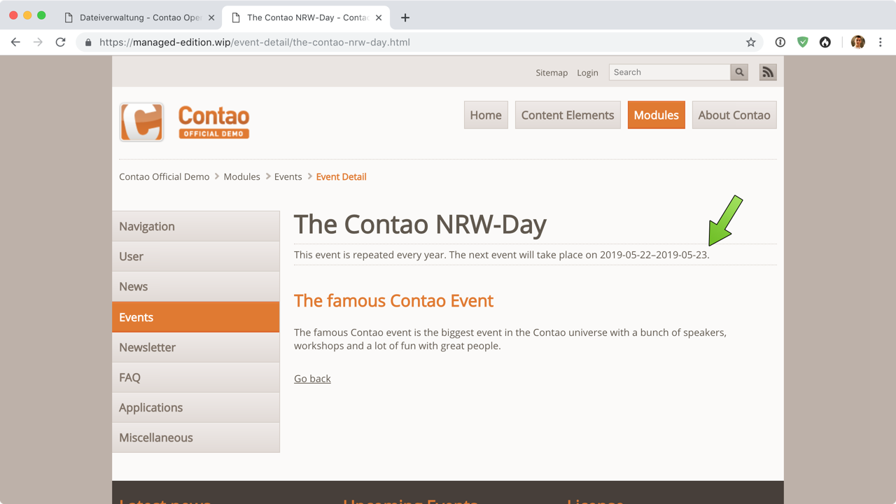Go to Contao Official Demo breadcrumb
This screenshot has height=504, width=896.
pyautogui.click(x=164, y=176)
